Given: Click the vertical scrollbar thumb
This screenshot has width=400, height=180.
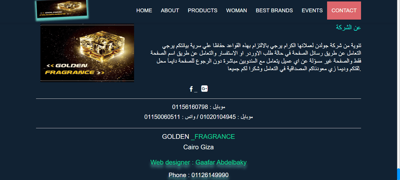Looking at the screenshot, I should tap(398, 174).
